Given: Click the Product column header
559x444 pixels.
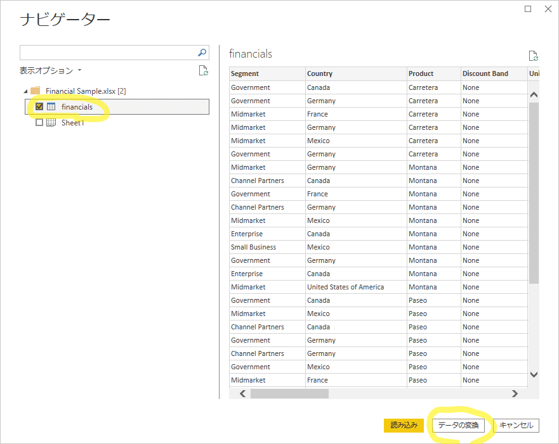Looking at the screenshot, I should pyautogui.click(x=434, y=73).
